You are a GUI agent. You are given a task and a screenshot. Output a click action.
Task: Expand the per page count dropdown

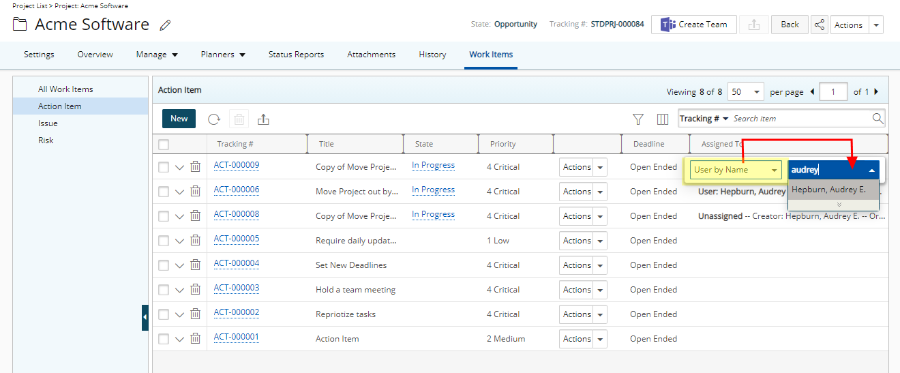(x=746, y=92)
